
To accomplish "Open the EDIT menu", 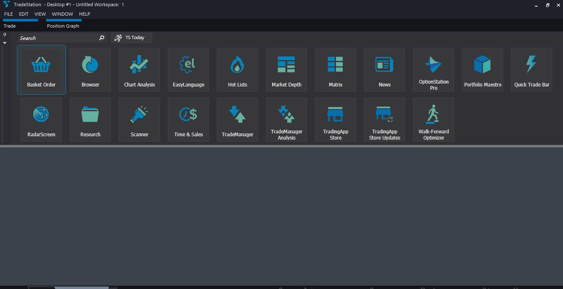I will (x=23, y=14).
